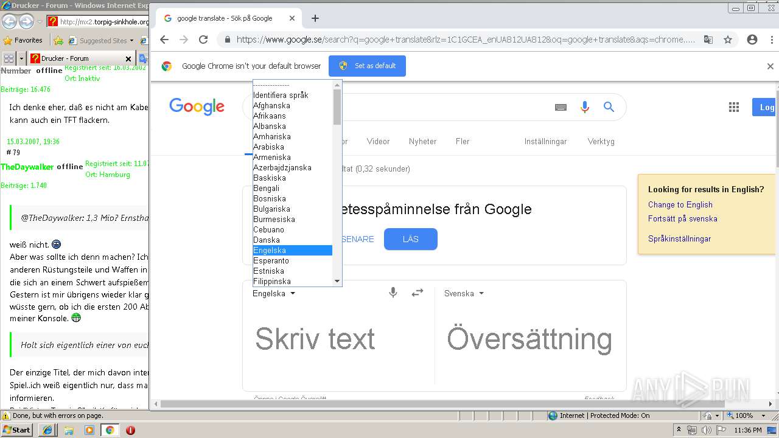Click red stop icon on taskbar

(x=130, y=430)
